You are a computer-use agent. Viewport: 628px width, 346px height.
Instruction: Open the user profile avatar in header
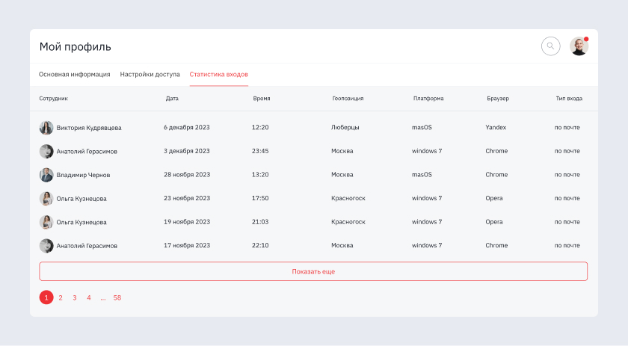pos(579,46)
